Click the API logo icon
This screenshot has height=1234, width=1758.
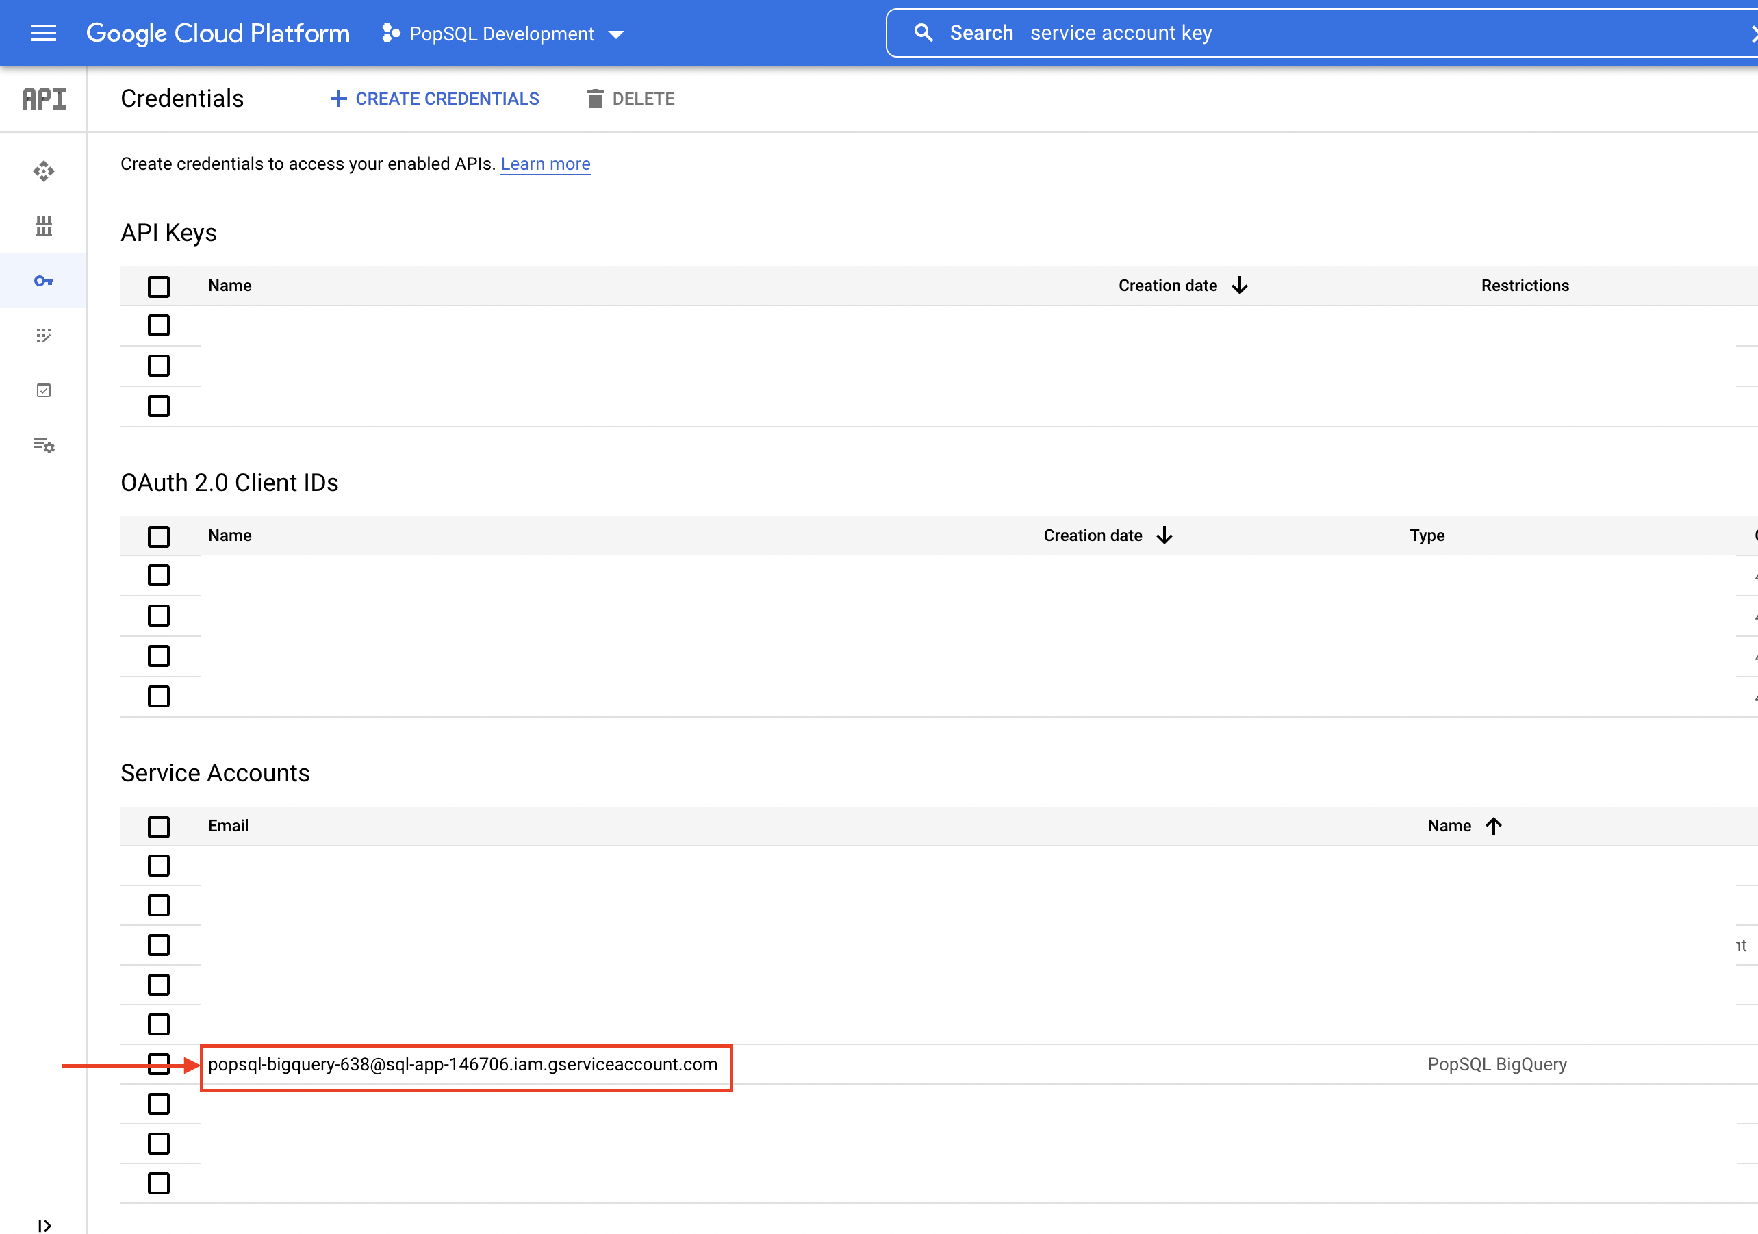point(44,99)
